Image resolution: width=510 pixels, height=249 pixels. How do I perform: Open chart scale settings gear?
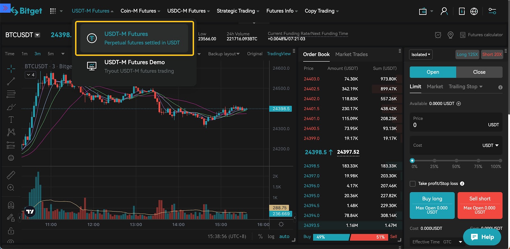pos(281,224)
